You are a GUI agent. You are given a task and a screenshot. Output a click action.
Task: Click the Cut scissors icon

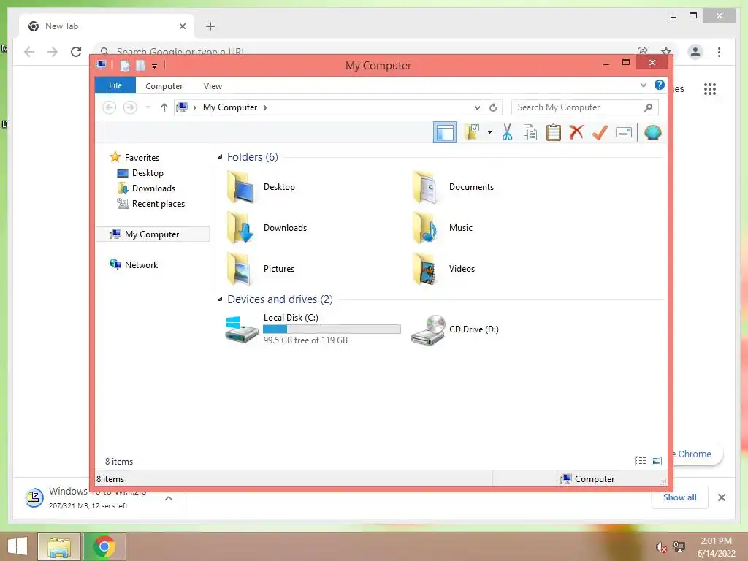click(x=507, y=132)
